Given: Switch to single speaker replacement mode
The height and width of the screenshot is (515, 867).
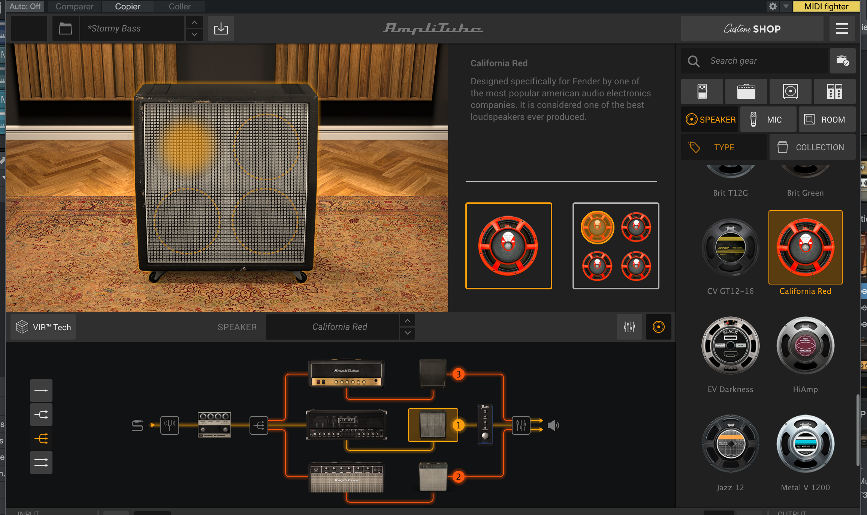Looking at the screenshot, I should tap(508, 246).
